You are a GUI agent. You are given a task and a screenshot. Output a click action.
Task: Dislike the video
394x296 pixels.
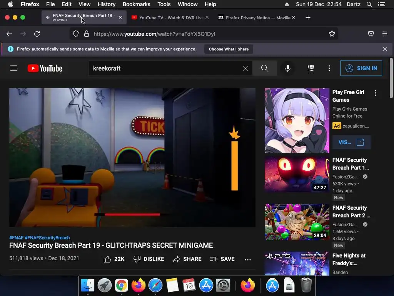click(149, 259)
